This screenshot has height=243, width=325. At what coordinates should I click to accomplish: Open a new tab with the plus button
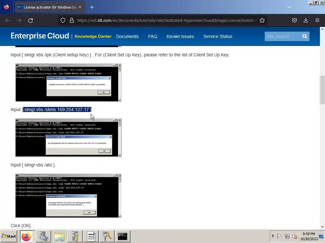[x=92, y=7]
